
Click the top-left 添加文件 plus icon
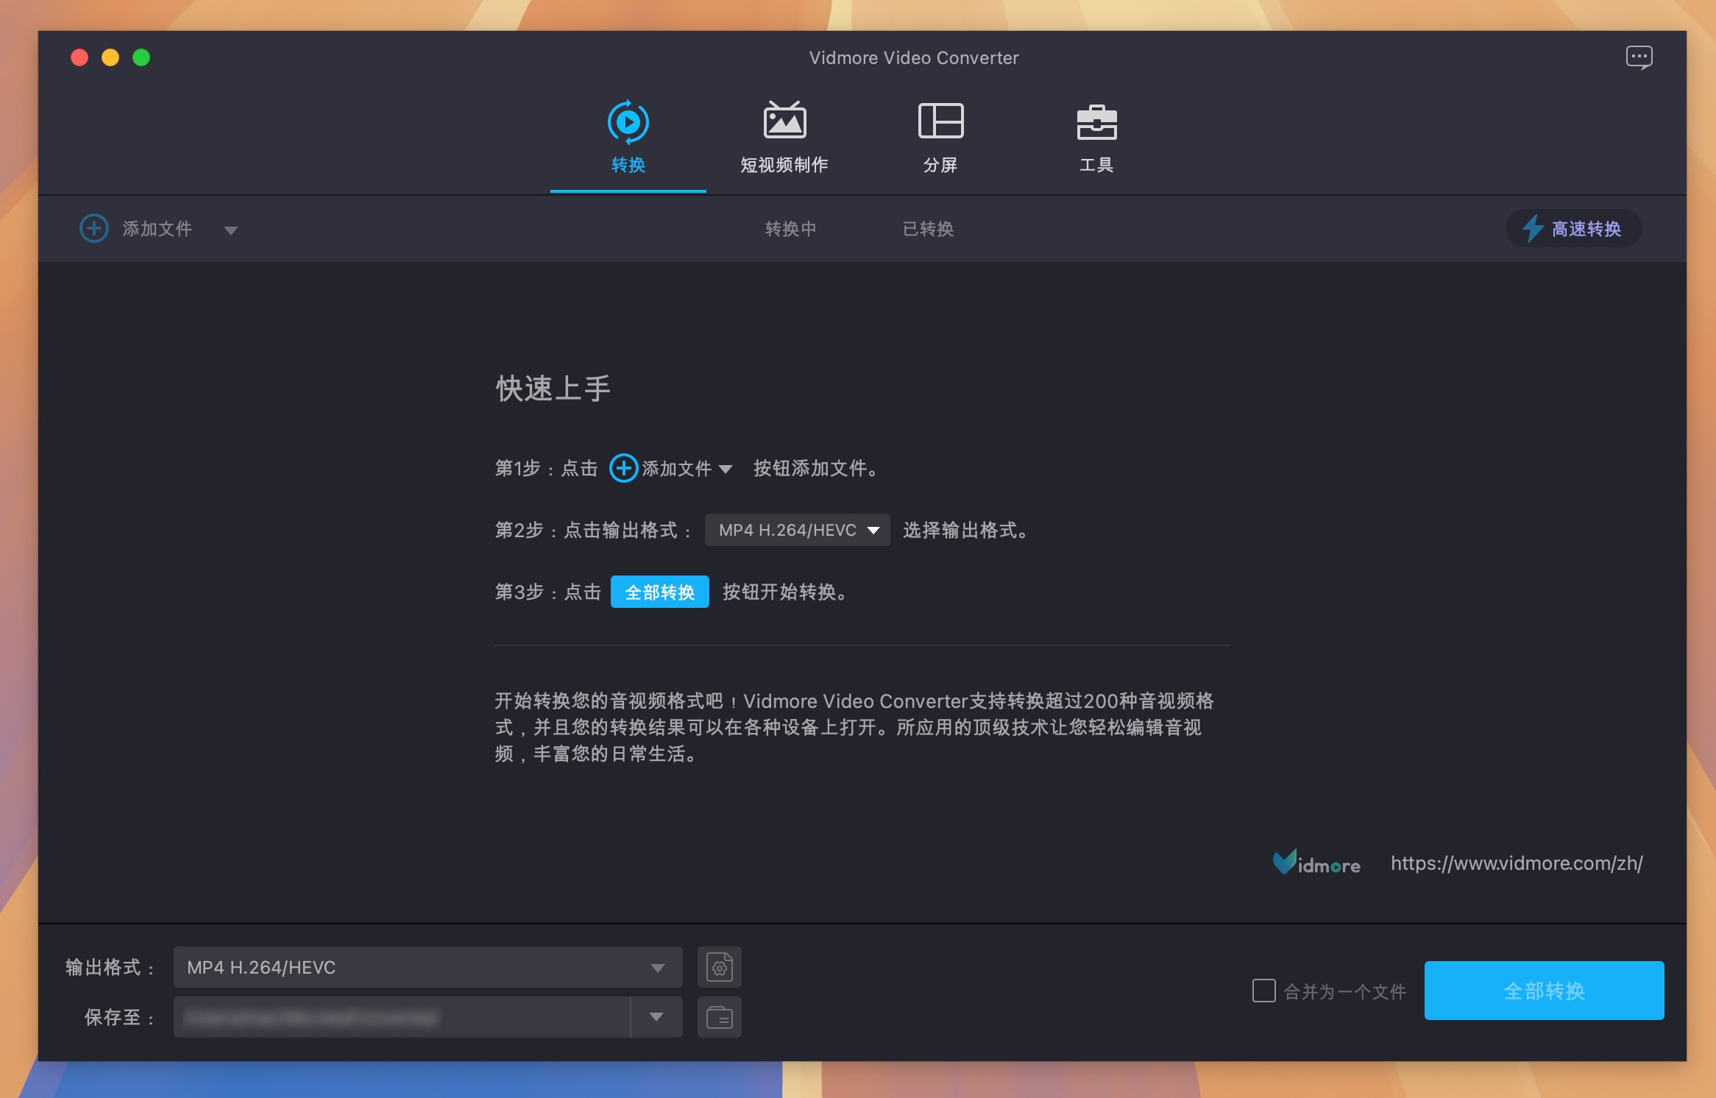pos(94,229)
